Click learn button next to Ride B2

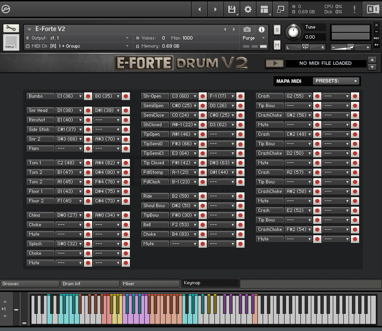click(202, 196)
